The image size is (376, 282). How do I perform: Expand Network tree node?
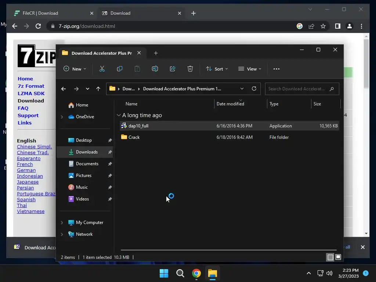point(62,234)
